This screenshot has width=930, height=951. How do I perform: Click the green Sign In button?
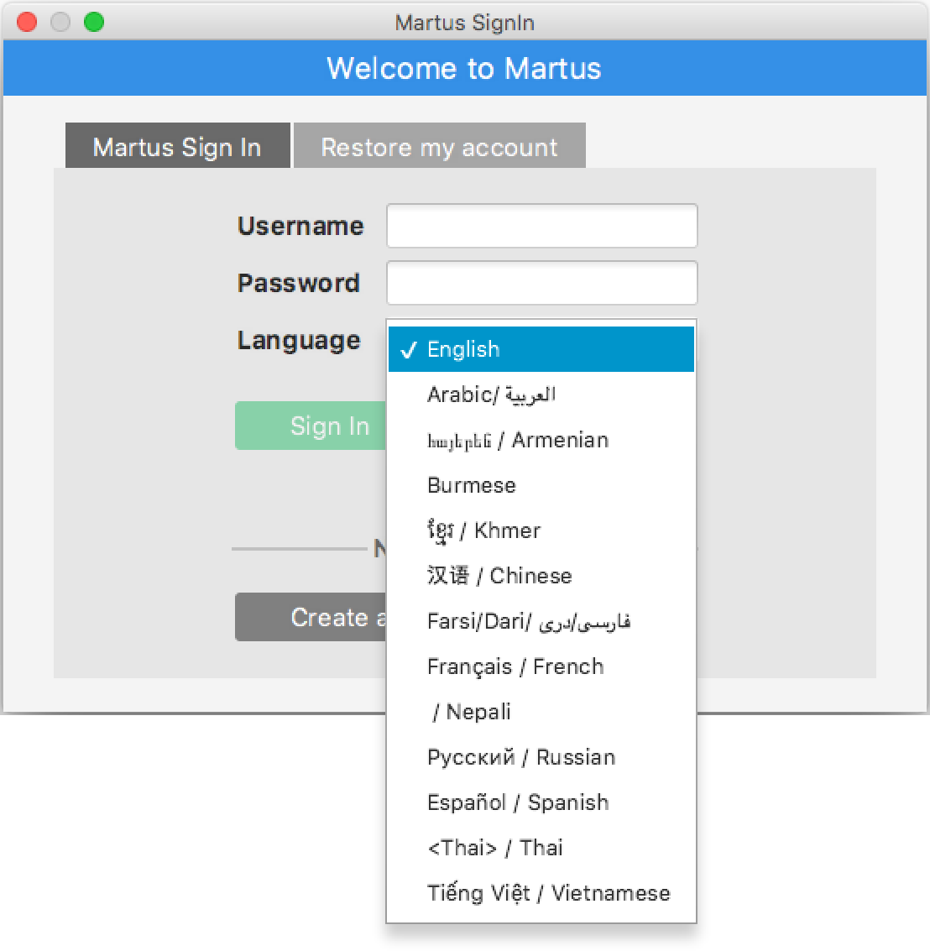click(x=311, y=426)
